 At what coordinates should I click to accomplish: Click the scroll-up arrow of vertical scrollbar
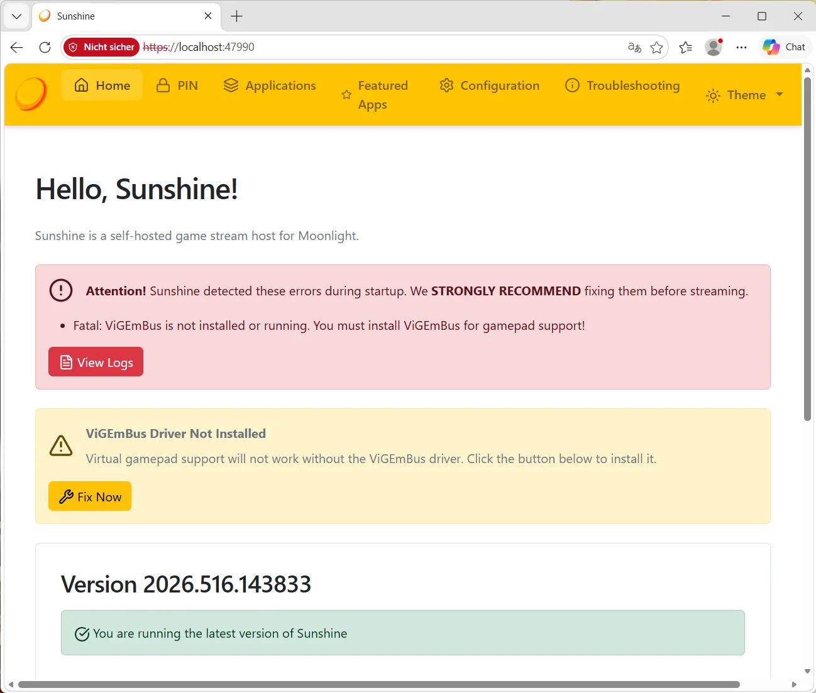click(x=807, y=70)
